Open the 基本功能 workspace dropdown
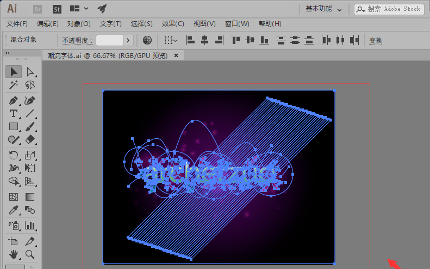Viewport: 430px width, 269px height. pyautogui.click(x=324, y=9)
